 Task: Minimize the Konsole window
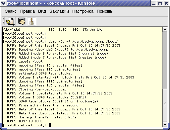point(154,3)
